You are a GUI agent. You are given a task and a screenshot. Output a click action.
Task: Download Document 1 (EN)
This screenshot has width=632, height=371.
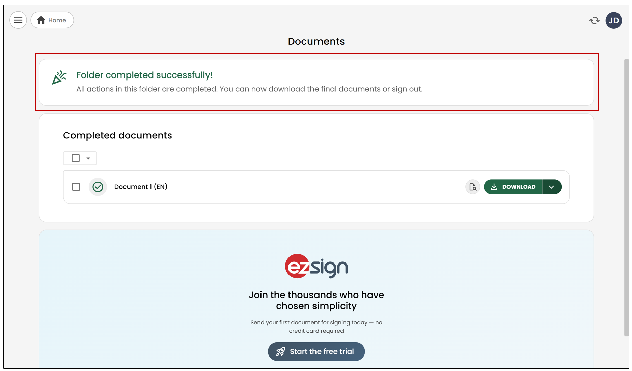513,187
